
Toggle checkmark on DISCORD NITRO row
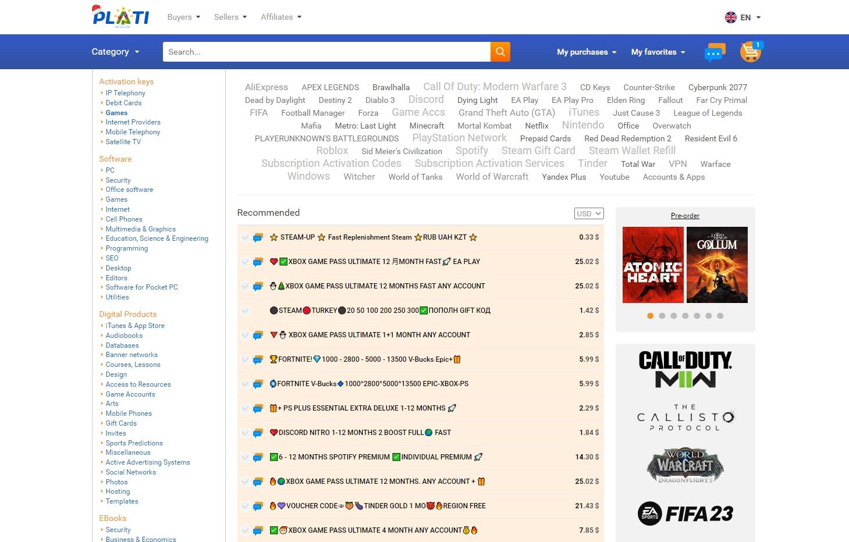245,433
